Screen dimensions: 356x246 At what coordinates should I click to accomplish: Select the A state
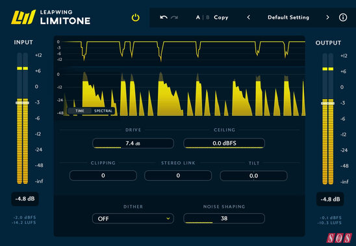tap(198, 17)
